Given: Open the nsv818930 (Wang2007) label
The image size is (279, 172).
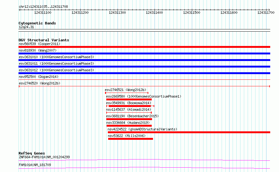Looking at the screenshot, I should 38,50.
